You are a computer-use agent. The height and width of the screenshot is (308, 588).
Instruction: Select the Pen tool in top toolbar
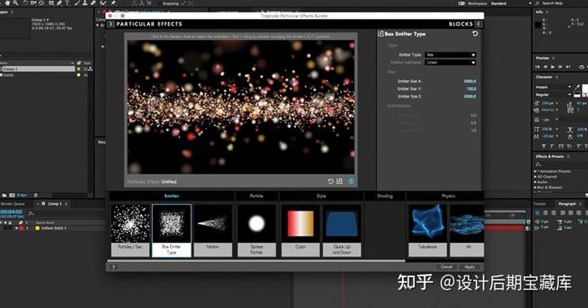[x=59, y=2]
